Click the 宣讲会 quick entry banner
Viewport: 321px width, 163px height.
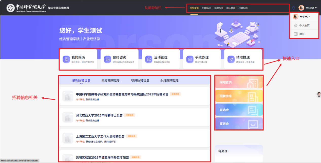[239, 124]
